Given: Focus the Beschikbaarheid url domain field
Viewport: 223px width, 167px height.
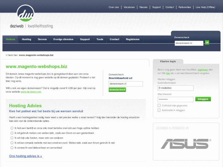Looking at the screenshot, I should (126, 84).
